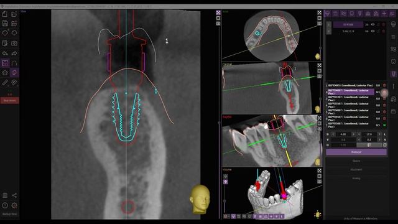Click green check icon on last Lodestar row
The height and width of the screenshot is (224, 398).
coord(384,125)
